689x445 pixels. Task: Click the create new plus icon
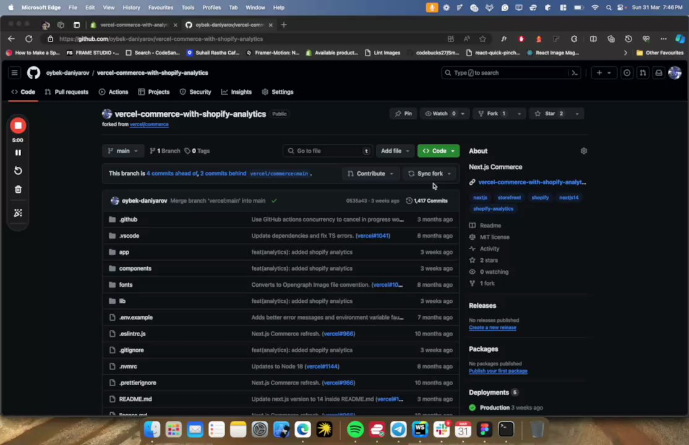[599, 73]
